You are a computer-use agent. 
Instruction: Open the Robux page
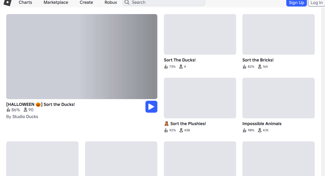111,2
